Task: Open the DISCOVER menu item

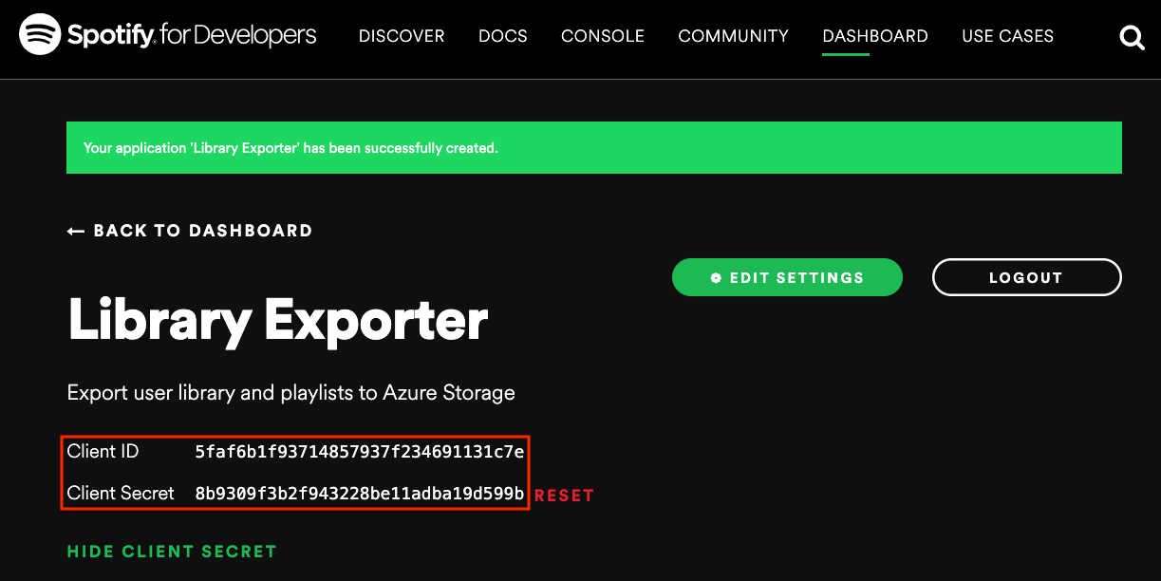Action: click(402, 36)
